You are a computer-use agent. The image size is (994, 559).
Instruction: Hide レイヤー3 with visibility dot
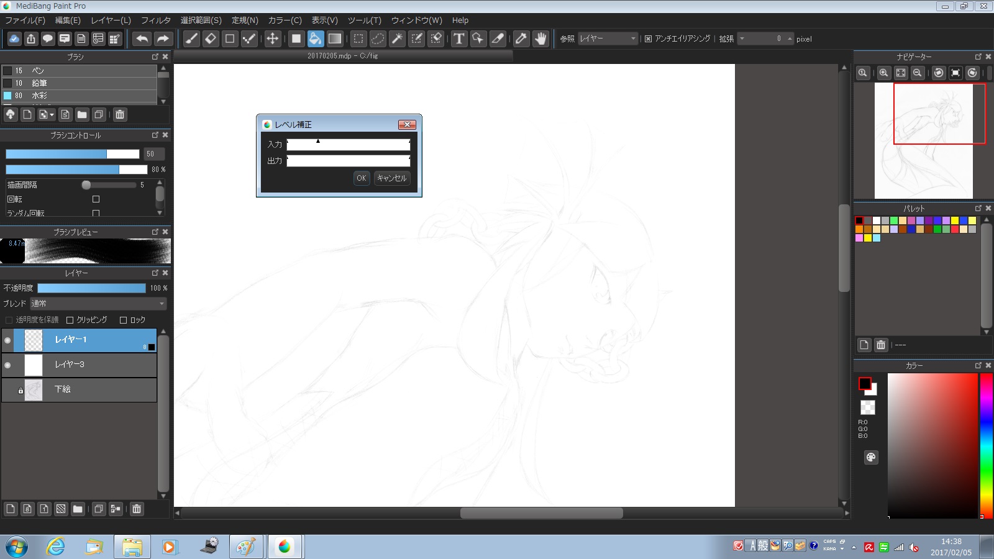tap(7, 365)
